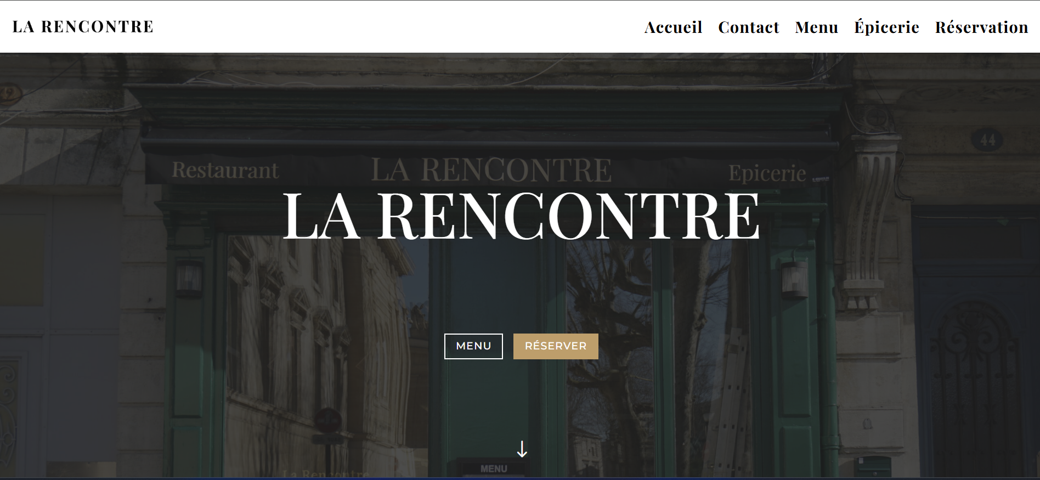Click the number 44 house plaque
This screenshot has height=480, width=1040.
(x=987, y=140)
